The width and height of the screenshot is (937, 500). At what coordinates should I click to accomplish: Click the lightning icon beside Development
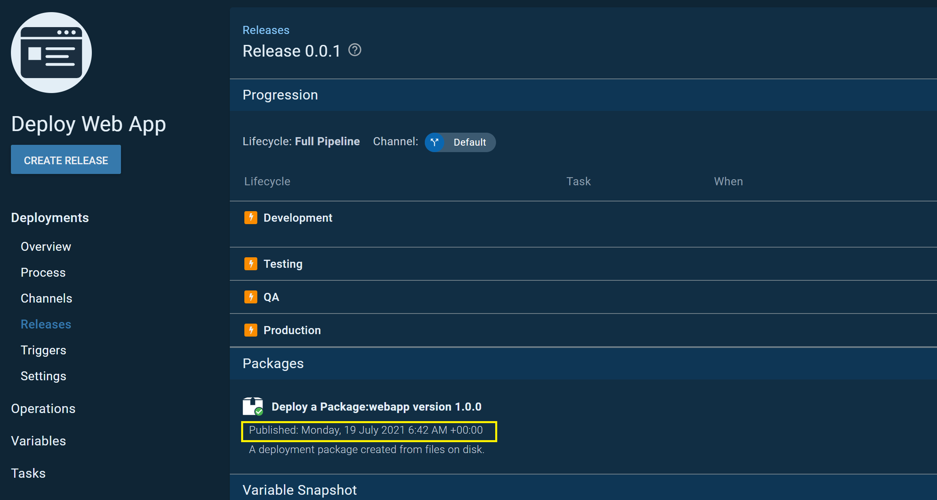(251, 218)
